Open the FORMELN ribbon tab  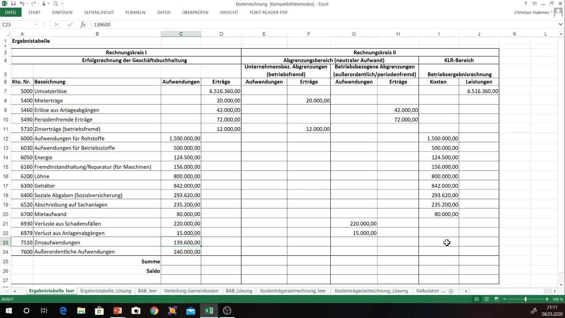pos(135,12)
